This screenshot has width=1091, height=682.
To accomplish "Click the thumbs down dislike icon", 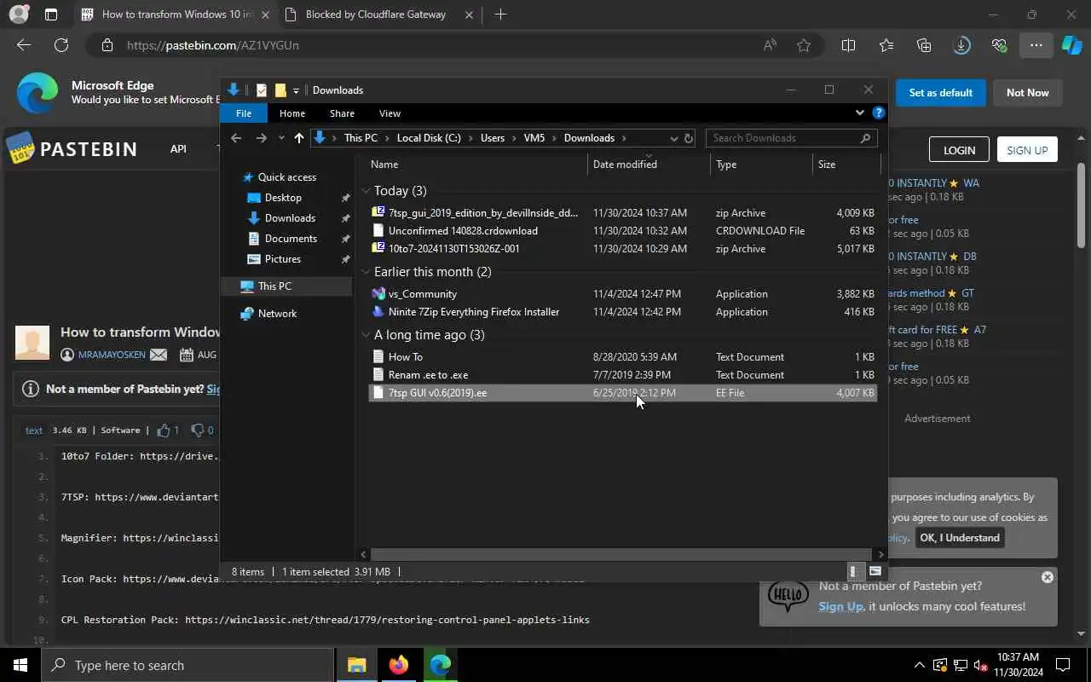I will click(x=198, y=430).
